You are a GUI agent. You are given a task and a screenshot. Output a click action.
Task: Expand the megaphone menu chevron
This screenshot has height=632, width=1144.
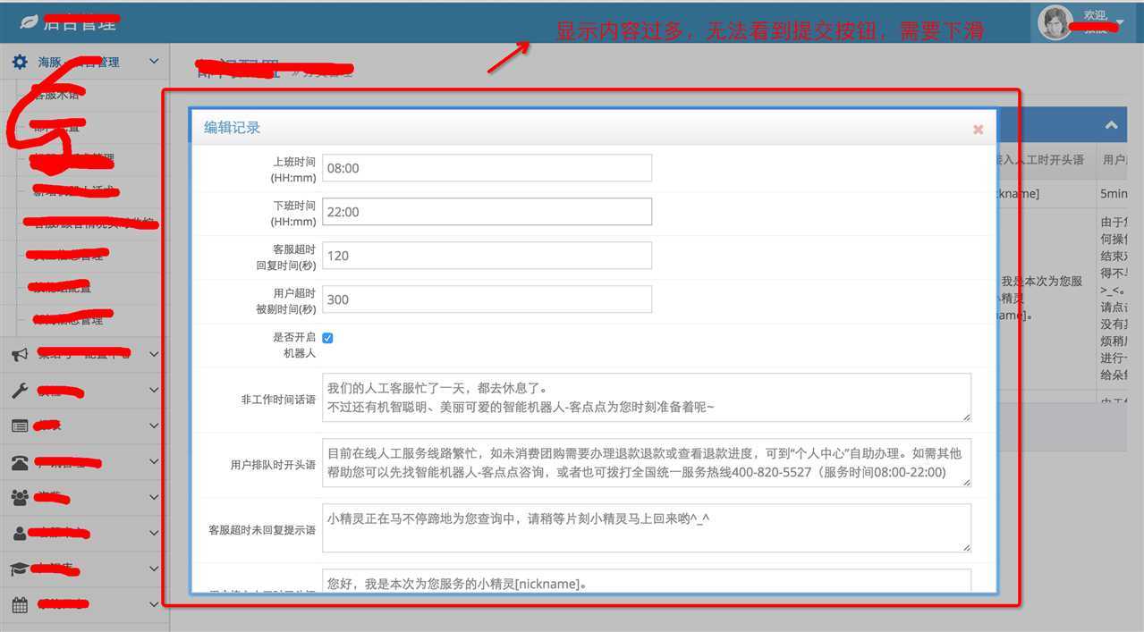pyautogui.click(x=154, y=355)
